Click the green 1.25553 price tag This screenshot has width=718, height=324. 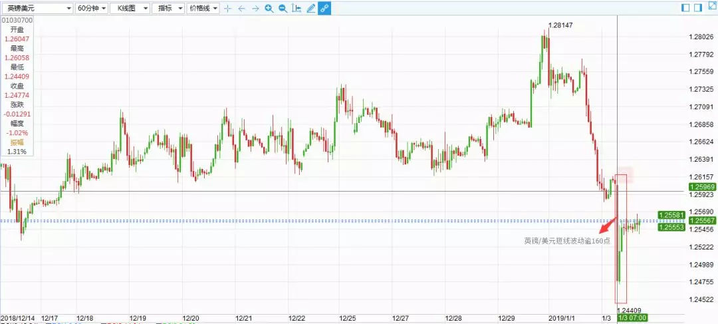click(x=671, y=228)
